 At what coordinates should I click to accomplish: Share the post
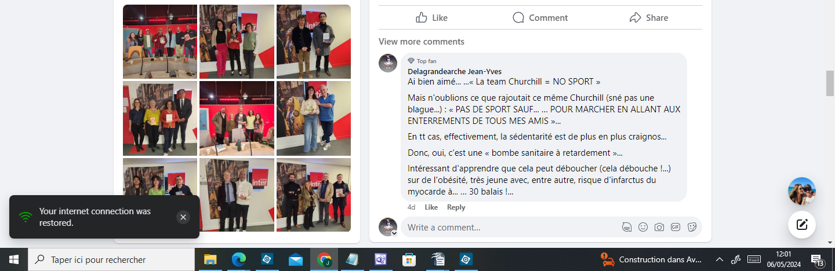(x=649, y=18)
